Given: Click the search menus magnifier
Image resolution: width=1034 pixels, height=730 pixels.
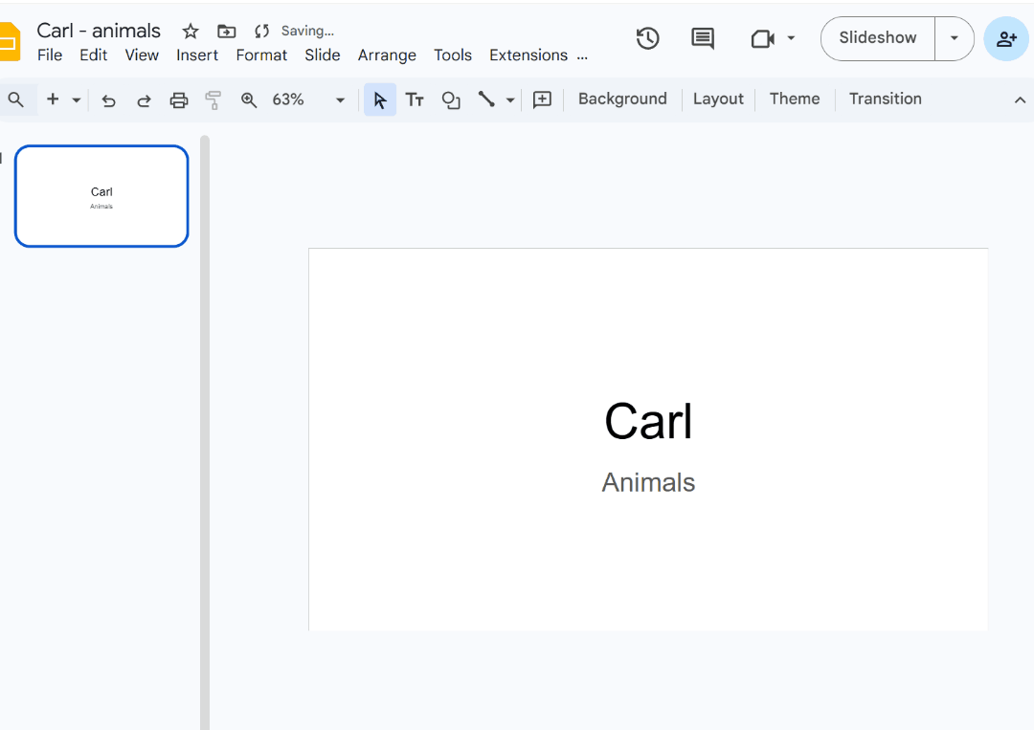Looking at the screenshot, I should pyautogui.click(x=16, y=100).
